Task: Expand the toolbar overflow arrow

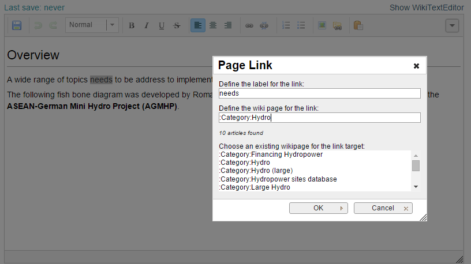Action: point(452,25)
